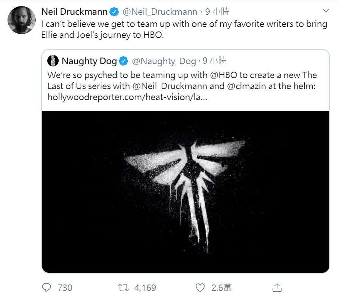Click the retweet arrows icon
The height and width of the screenshot is (297, 338).
(x=123, y=287)
